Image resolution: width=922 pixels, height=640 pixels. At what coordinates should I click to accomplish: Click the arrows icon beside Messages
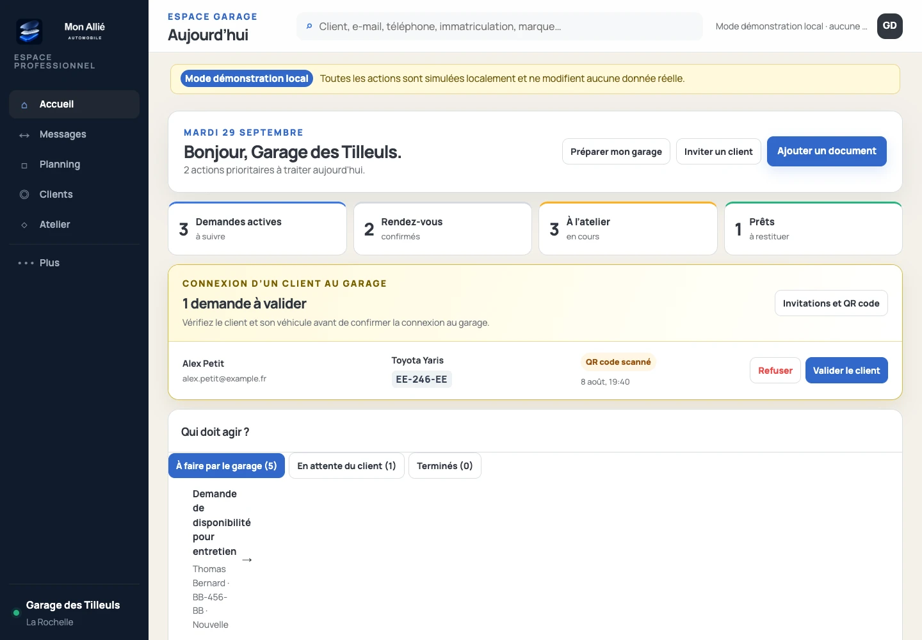(24, 135)
